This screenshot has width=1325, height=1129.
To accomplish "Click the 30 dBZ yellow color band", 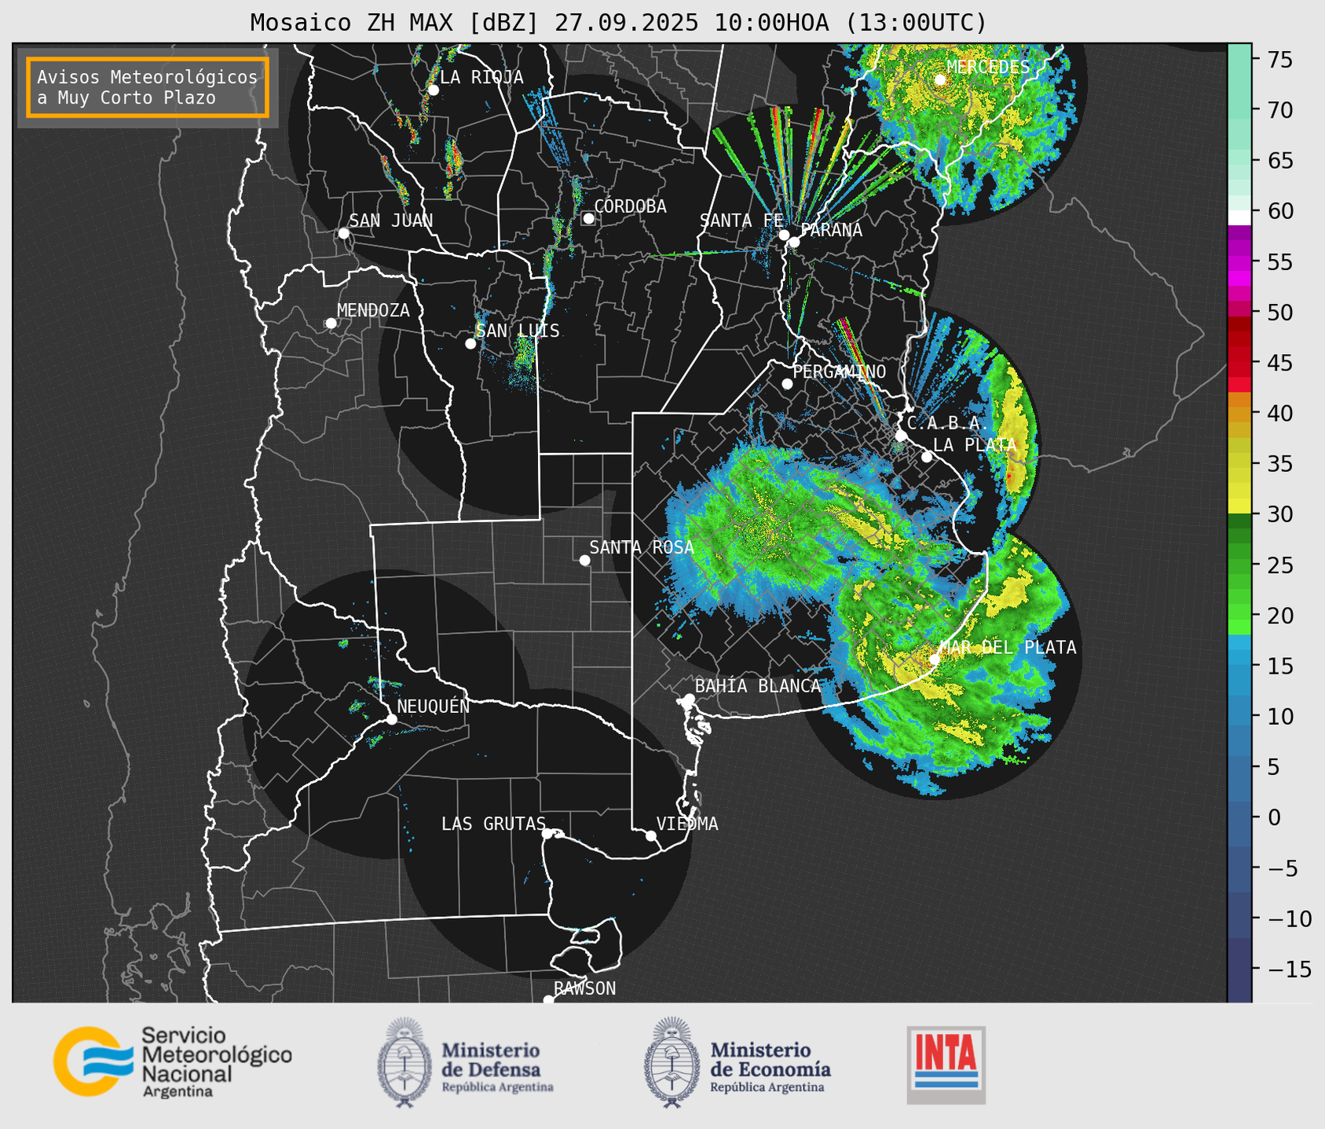I will [x=1239, y=507].
